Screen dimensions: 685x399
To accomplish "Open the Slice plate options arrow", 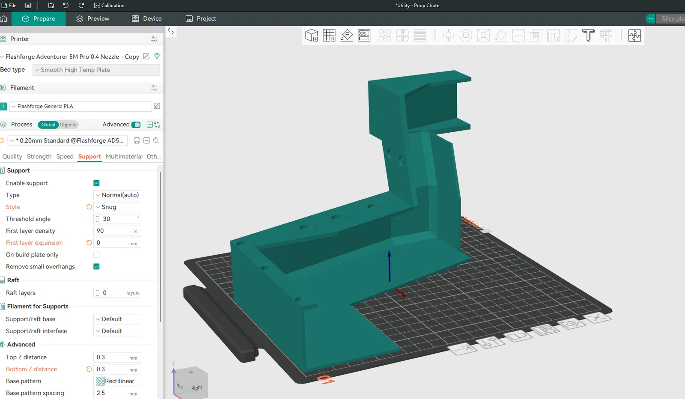I will (x=651, y=18).
